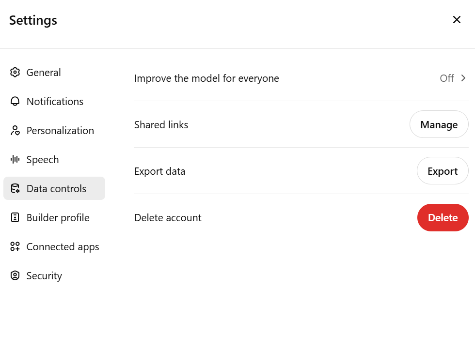Click the Settings dialog title
475x349 pixels.
point(33,20)
